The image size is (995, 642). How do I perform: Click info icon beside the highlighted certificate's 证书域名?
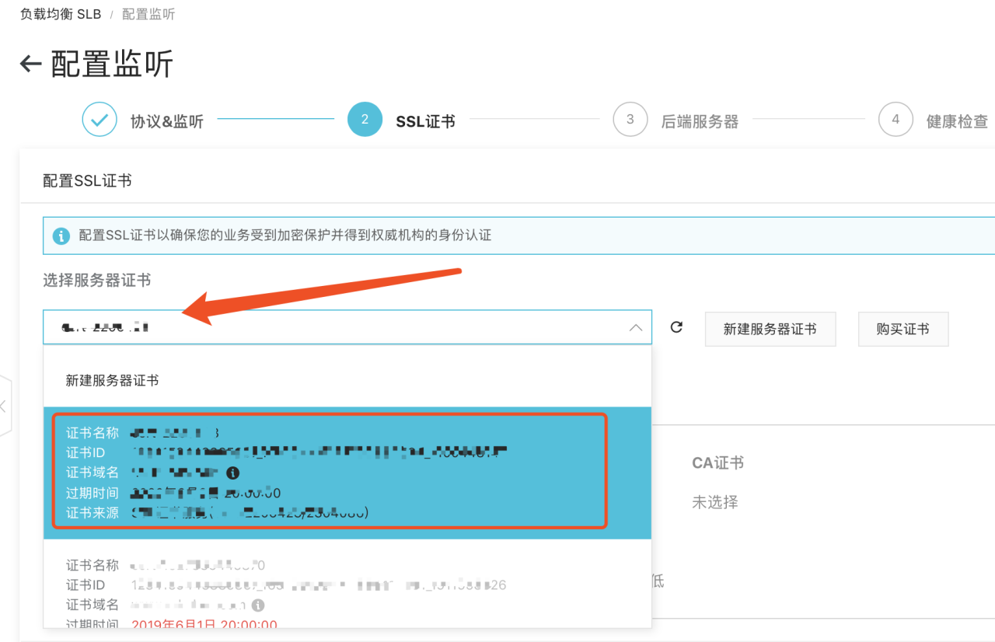232,473
